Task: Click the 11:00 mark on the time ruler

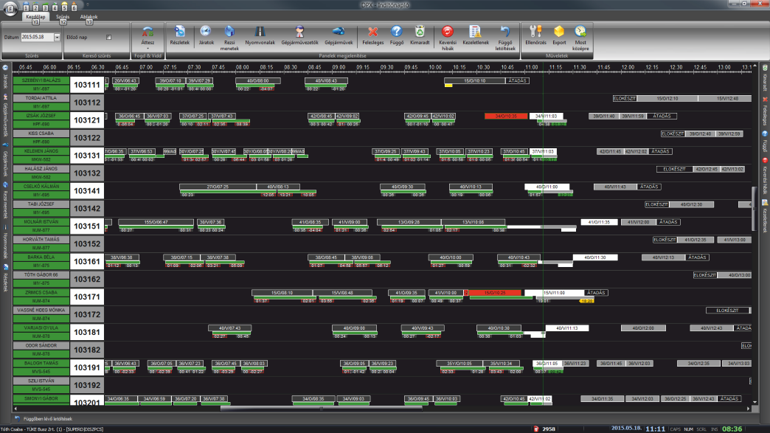Action: coord(531,67)
